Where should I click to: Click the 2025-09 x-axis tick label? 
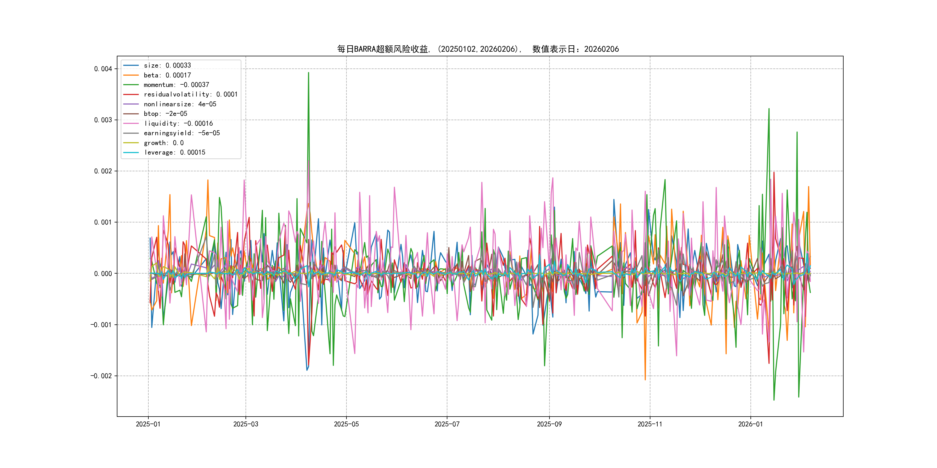pos(549,424)
